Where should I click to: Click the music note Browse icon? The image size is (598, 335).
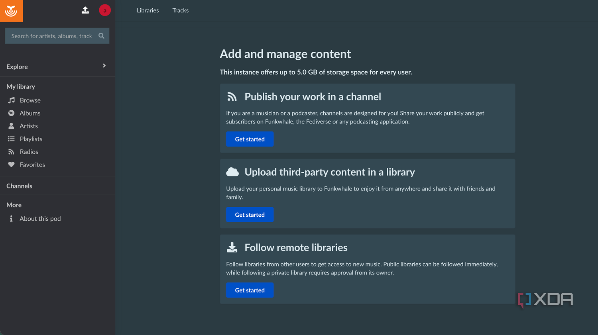(12, 100)
